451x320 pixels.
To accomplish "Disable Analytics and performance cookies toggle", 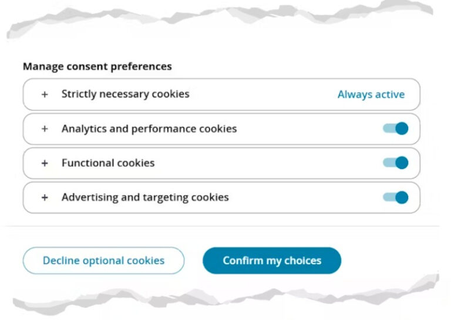I will 395,129.
